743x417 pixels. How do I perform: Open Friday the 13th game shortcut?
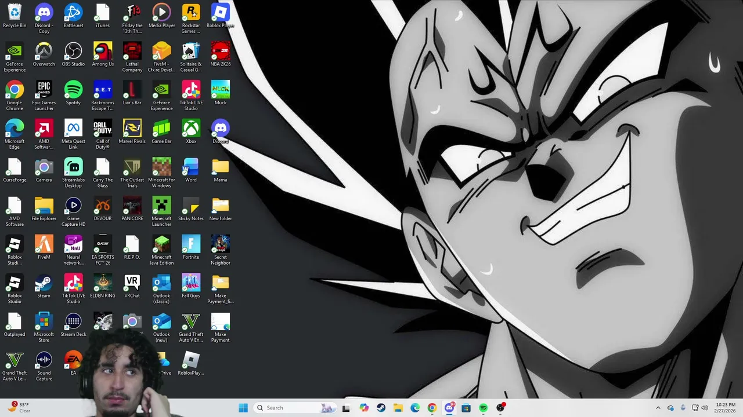coord(132,19)
